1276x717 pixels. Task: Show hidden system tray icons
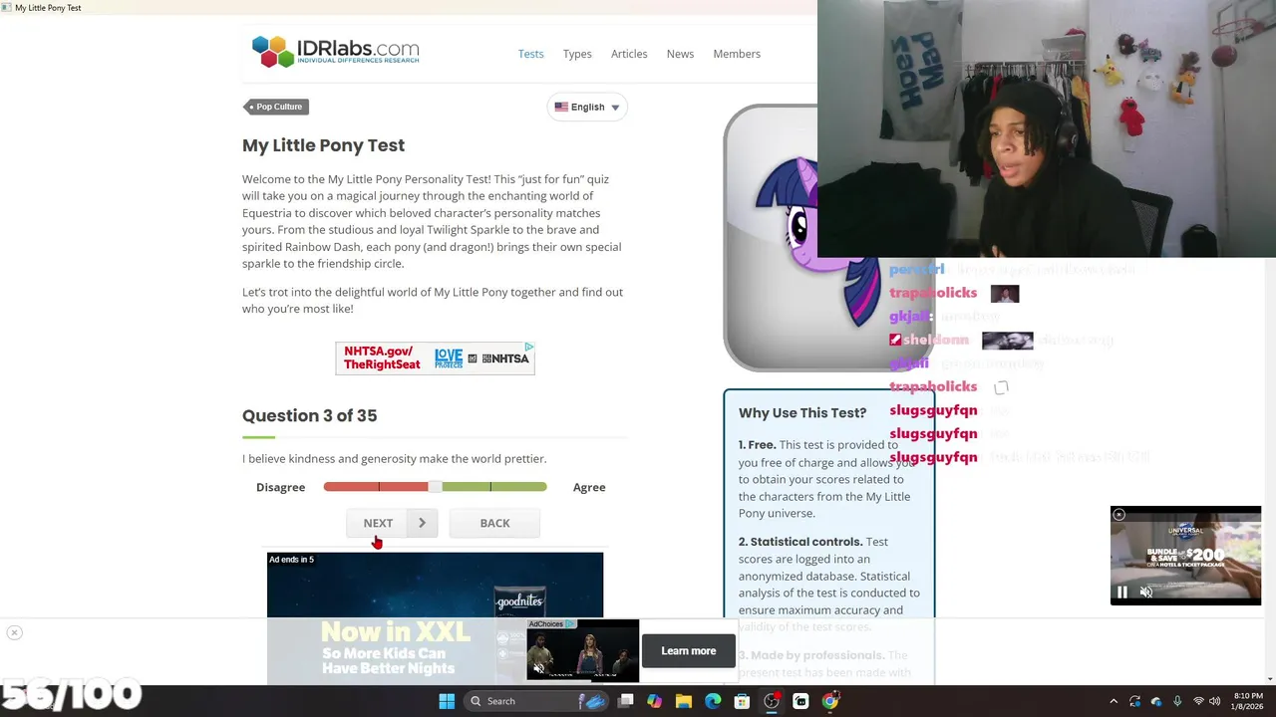coord(1114,701)
